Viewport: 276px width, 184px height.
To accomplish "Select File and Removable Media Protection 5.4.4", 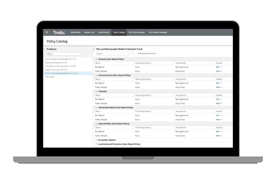I will [68, 73].
